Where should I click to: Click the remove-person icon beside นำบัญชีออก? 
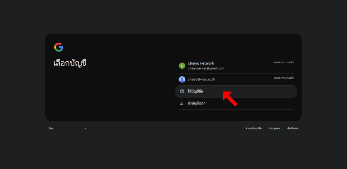[x=182, y=103]
